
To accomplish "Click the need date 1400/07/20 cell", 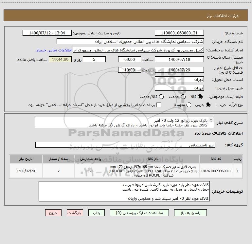I will tap(26, 171).
